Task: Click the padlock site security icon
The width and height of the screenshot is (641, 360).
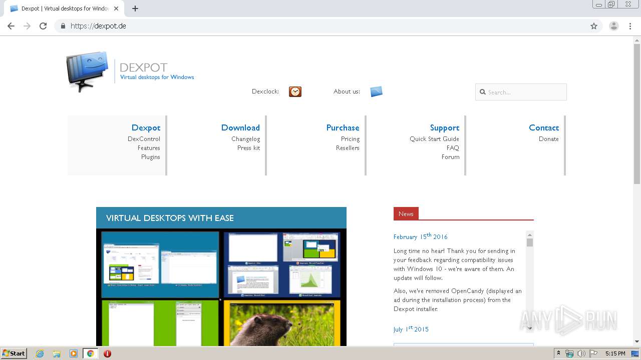Action: (x=63, y=26)
